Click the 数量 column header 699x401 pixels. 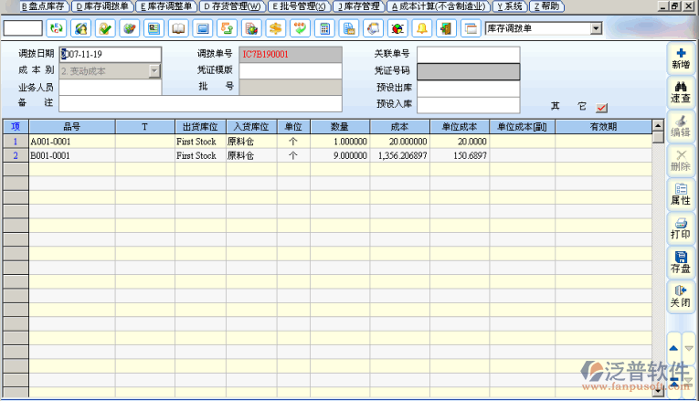pos(340,127)
